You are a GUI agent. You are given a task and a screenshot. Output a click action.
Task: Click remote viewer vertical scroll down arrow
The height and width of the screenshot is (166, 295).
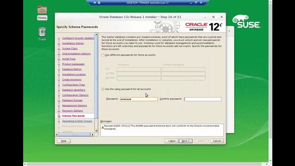coord(271,160)
